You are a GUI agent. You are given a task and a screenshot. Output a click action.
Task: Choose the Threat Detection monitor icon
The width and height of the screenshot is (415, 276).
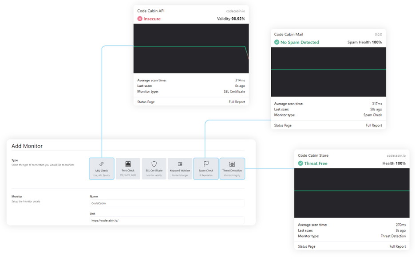(x=232, y=168)
